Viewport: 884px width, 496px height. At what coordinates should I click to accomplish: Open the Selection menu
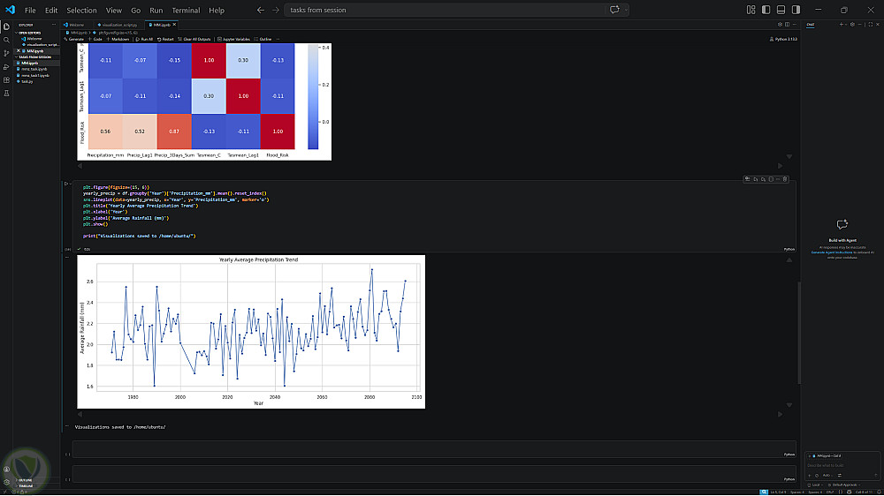click(81, 10)
